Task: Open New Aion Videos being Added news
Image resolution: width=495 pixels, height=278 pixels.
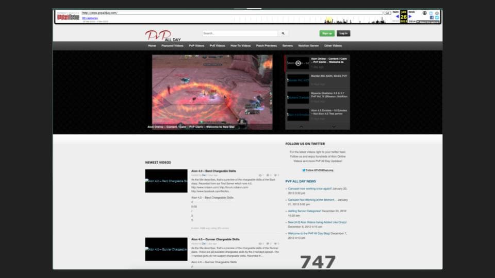Action: click(317, 222)
